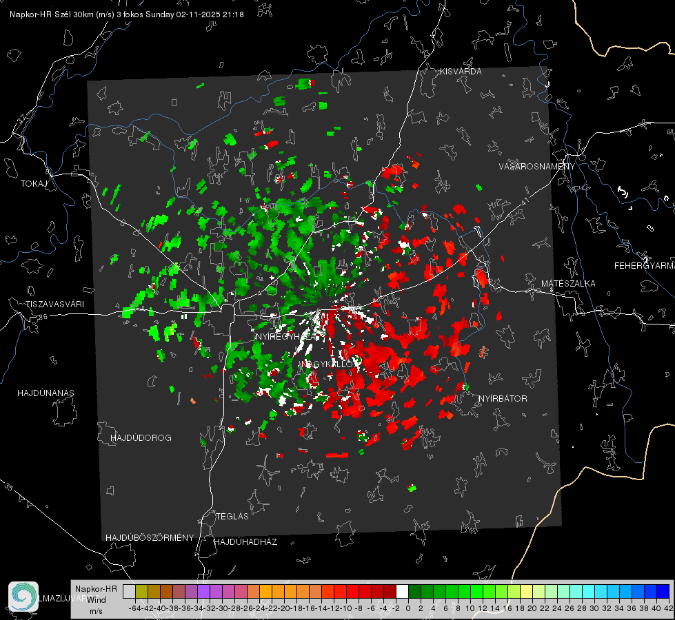675x620 pixels.
Task: Select the violet -34 to -32 swatch
Action: click(x=203, y=591)
